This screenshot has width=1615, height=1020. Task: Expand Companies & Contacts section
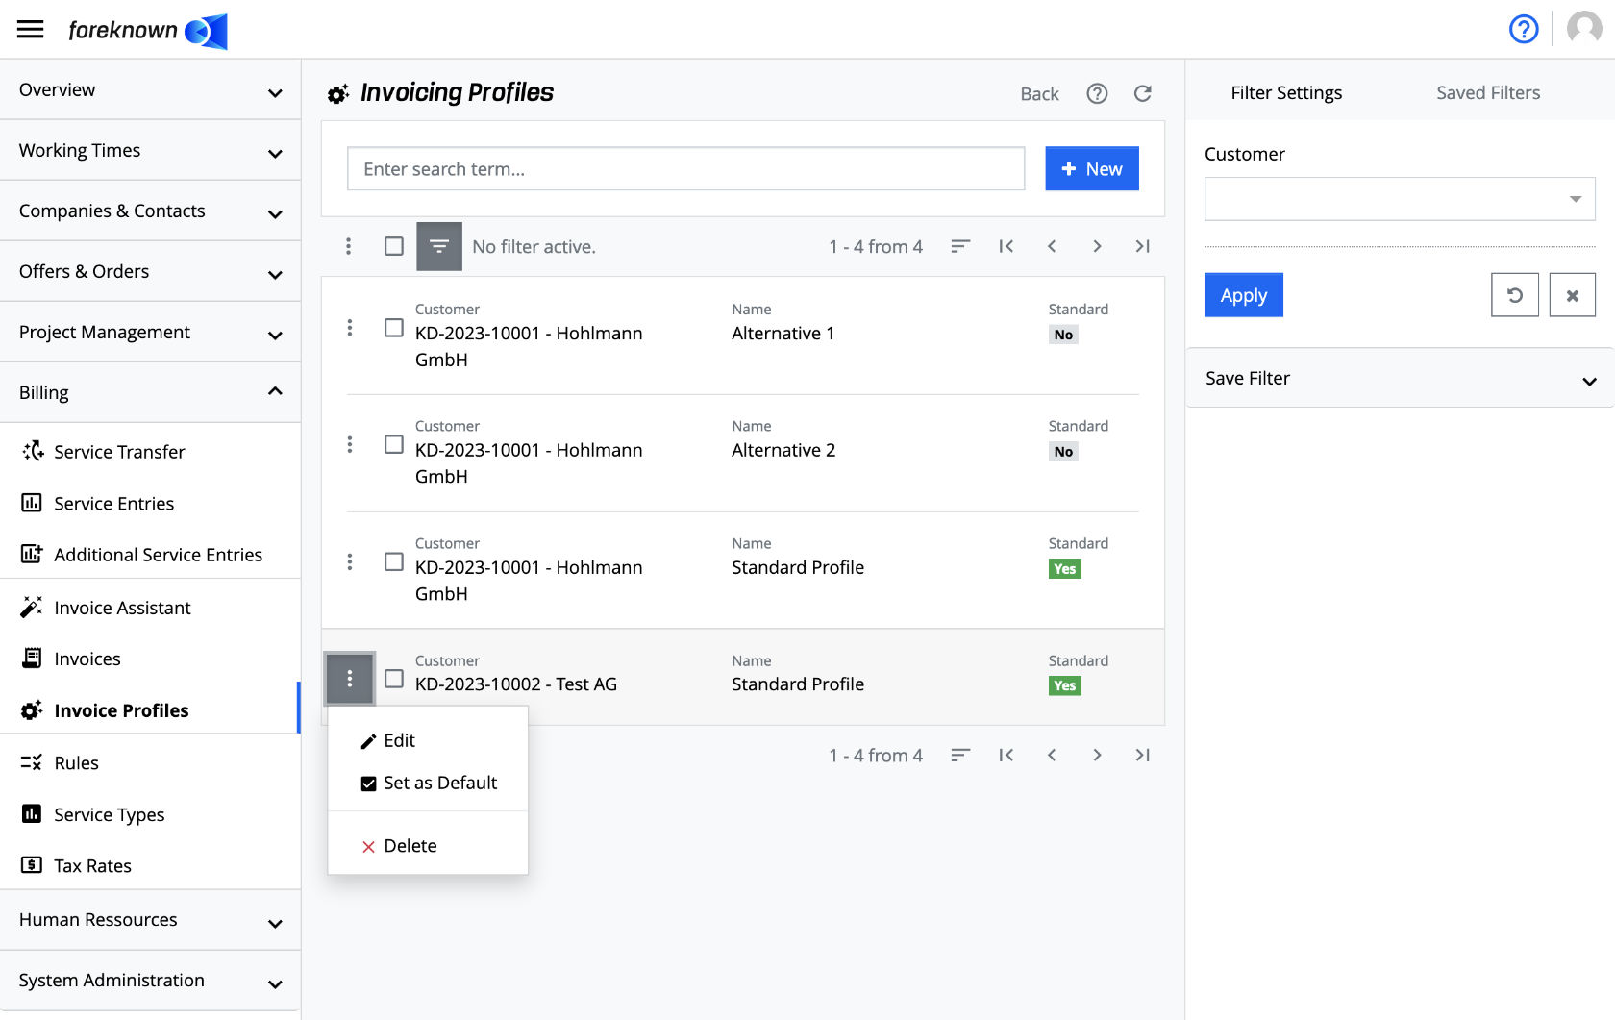tap(151, 211)
